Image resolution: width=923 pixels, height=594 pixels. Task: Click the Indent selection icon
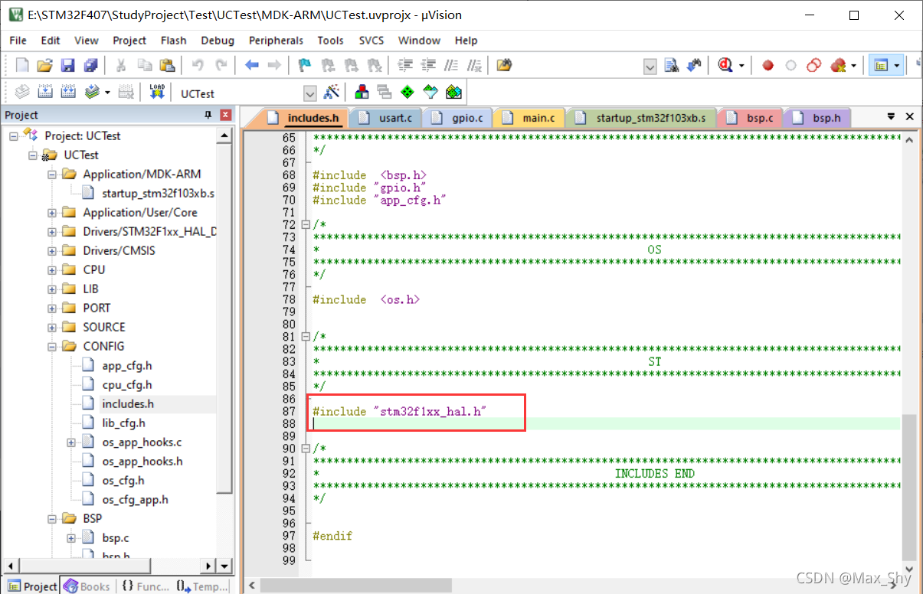click(x=406, y=66)
